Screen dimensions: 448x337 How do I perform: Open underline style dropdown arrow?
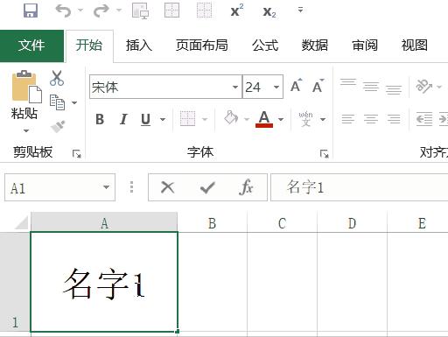163,119
